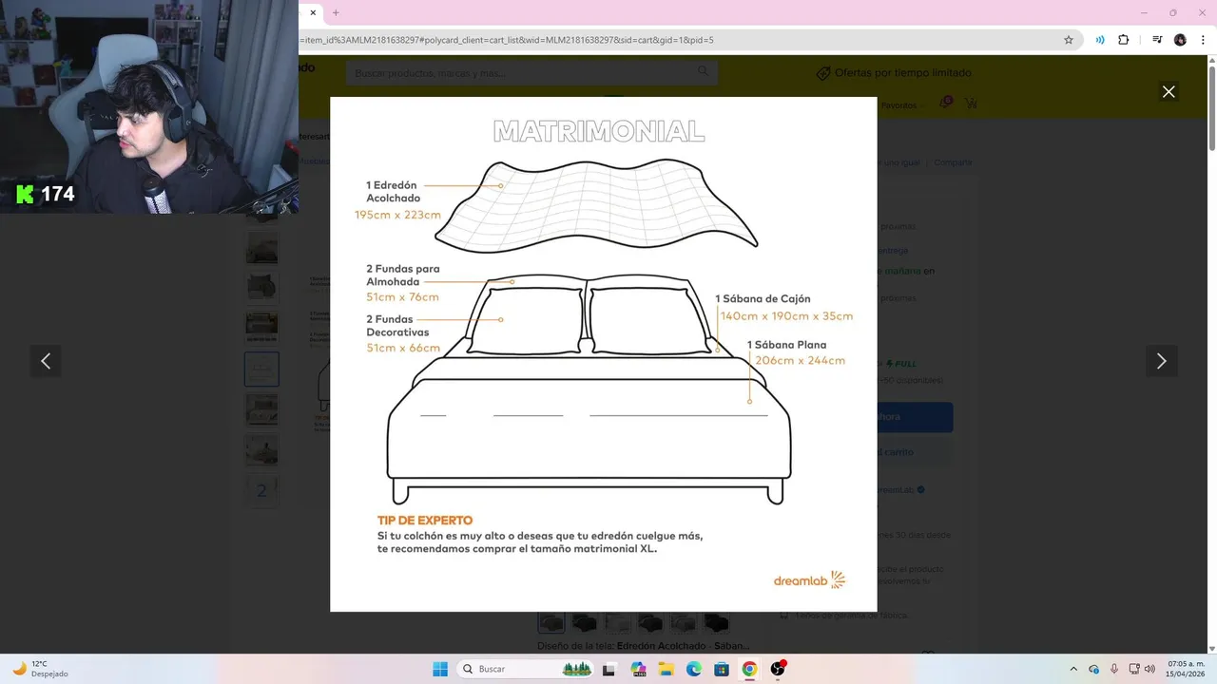Screen dimensions: 1217x684
Task: Click the label '1 Sábana de Cajón'
Action: [x=763, y=299]
